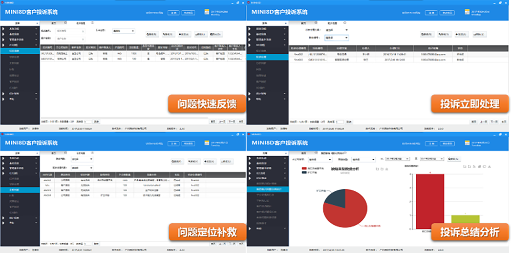Click page number input in 问题定位补救 footer
Image resolution: width=511 pixels, height=253 pixels.
point(86,243)
